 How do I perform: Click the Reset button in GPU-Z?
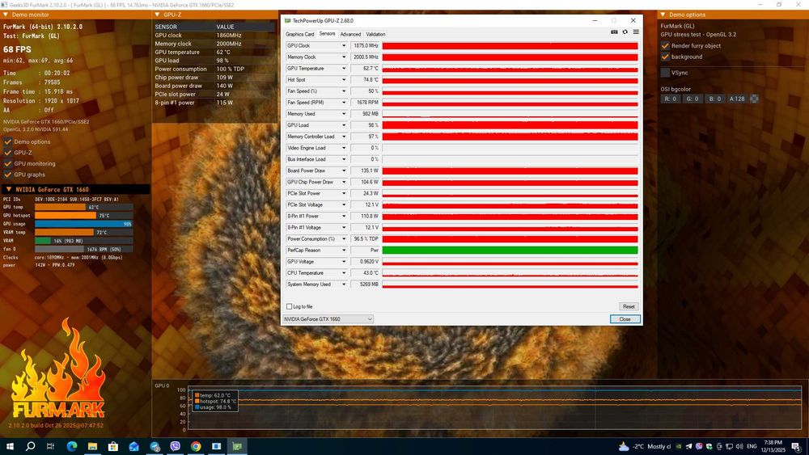pos(629,306)
